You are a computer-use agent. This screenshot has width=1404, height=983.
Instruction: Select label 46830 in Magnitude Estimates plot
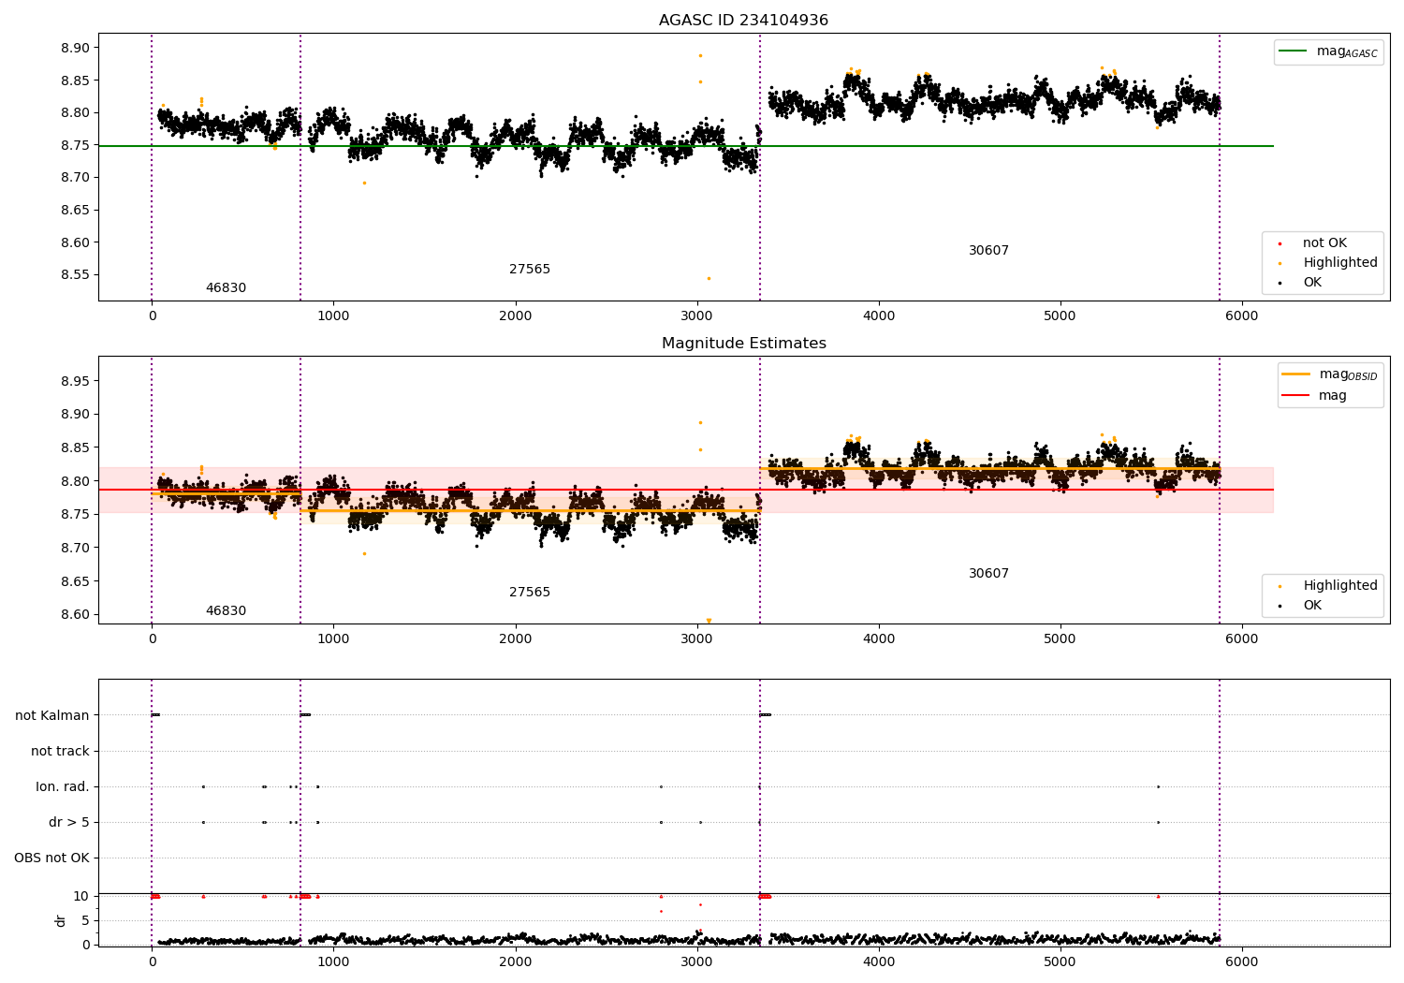coord(226,611)
